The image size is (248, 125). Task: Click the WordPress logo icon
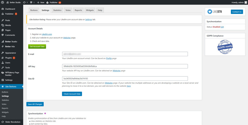[3, 2]
